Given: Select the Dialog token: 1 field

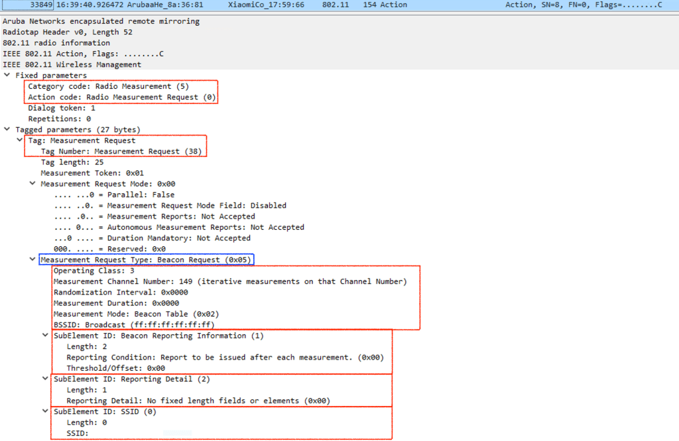Looking at the screenshot, I should [62, 108].
